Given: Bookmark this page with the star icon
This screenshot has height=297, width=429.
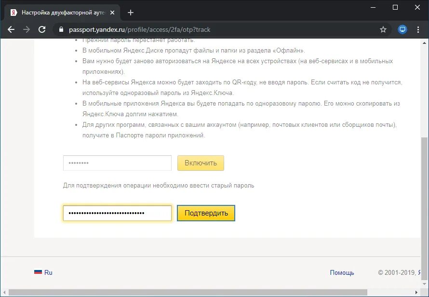Looking at the screenshot, I should click(x=383, y=29).
